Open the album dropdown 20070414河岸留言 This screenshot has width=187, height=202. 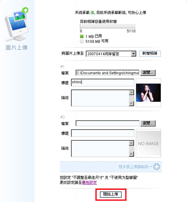click(x=111, y=54)
